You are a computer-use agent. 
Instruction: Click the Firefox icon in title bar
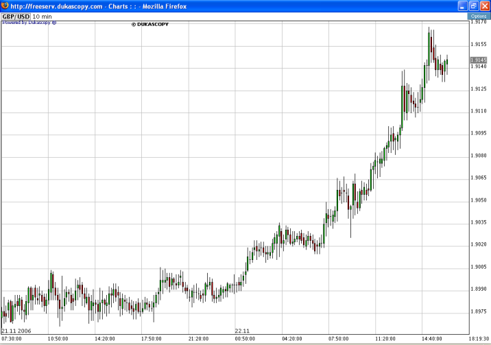(5, 5)
